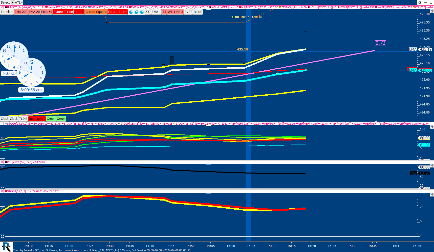Click the M button on STOCH[15,34,2] pane
The image size is (434, 252).
[x=432, y=127]
